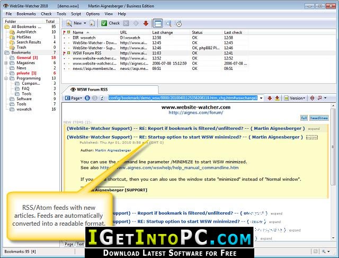The image size is (339, 258).
Task: Click the red download arrow in main toolbar
Action: [146, 23]
